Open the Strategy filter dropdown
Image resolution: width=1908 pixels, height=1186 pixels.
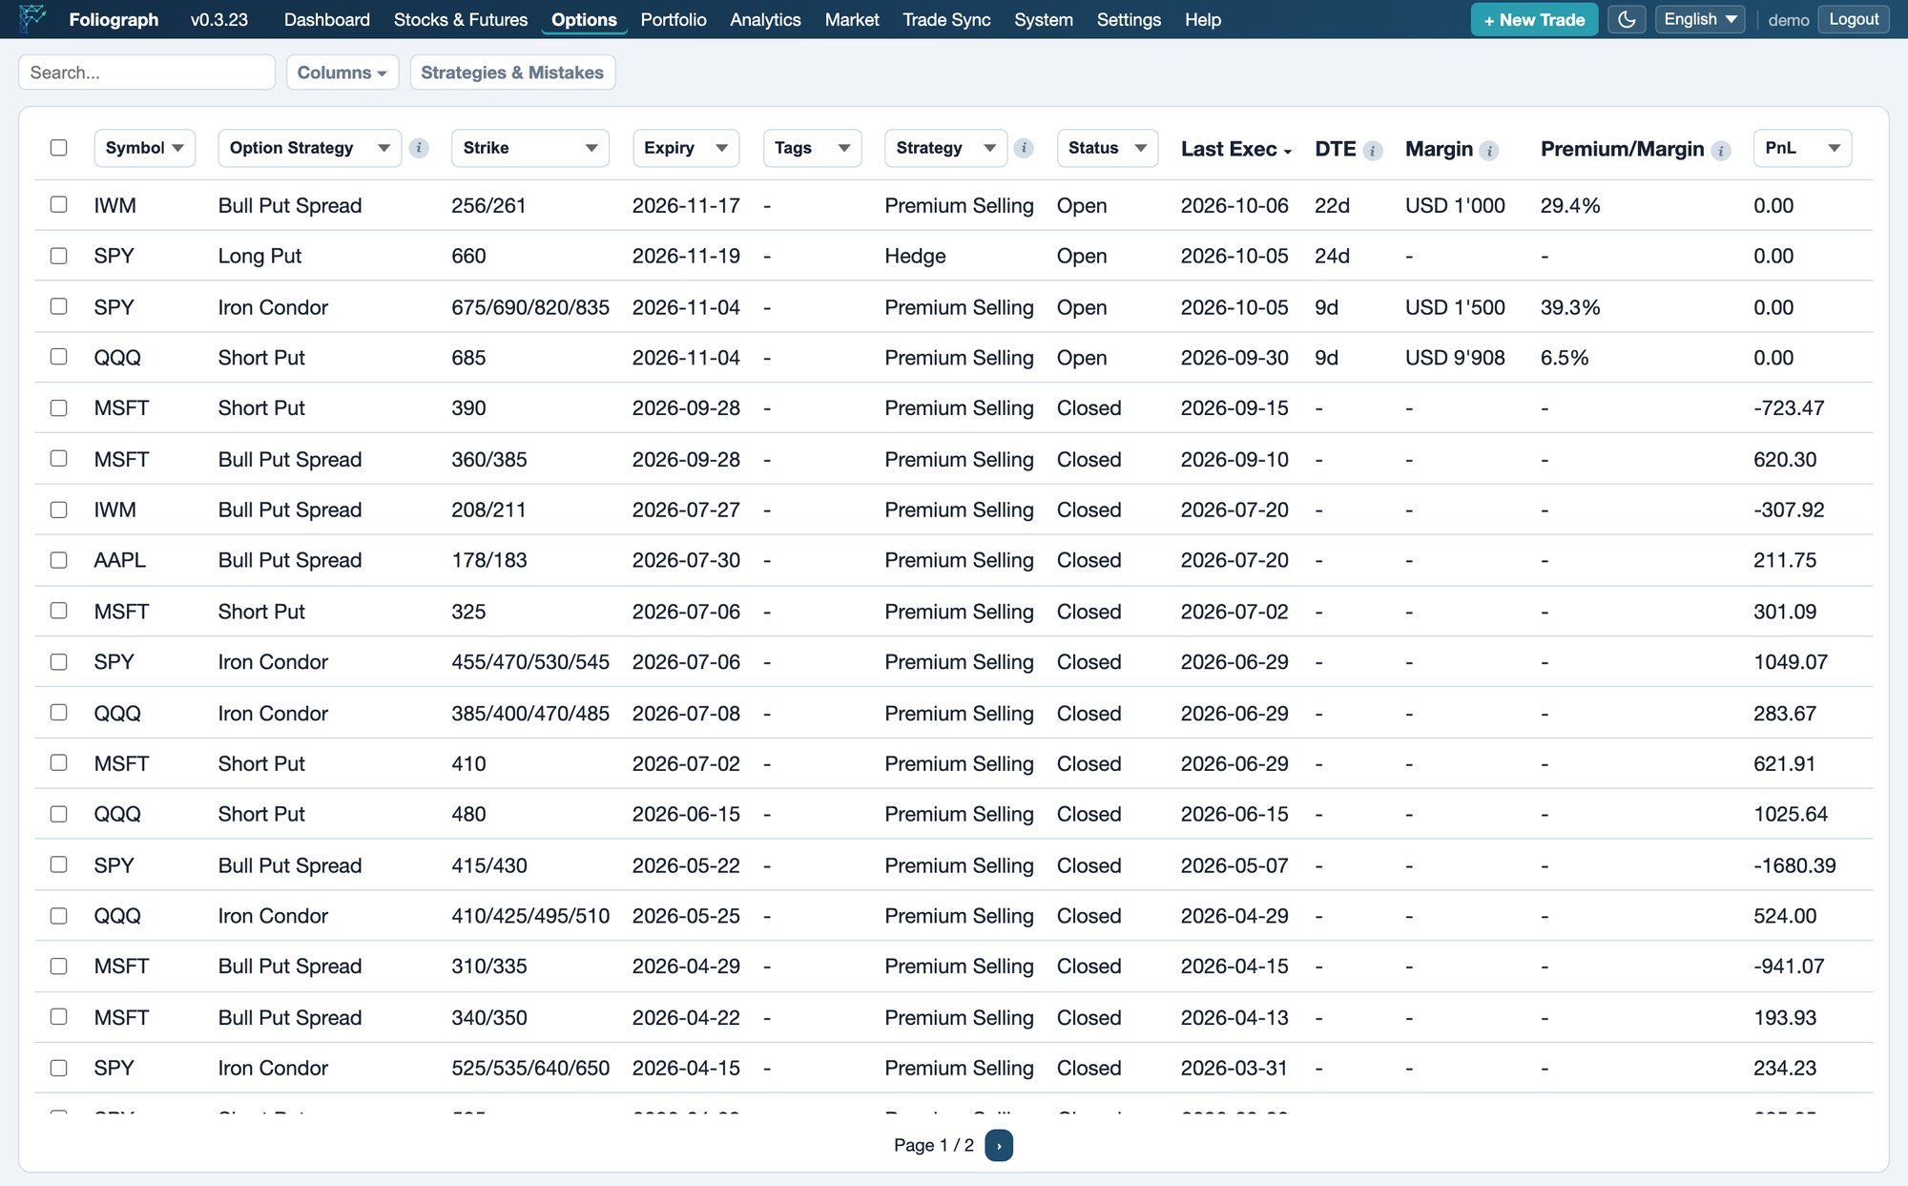945,148
